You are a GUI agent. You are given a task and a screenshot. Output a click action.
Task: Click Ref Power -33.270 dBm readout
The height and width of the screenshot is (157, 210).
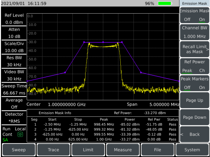click(155, 113)
